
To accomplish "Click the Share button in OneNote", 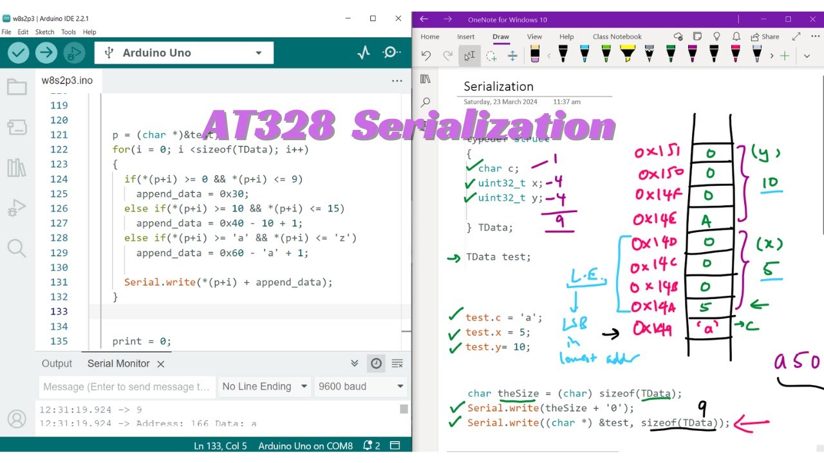I will tap(765, 37).
